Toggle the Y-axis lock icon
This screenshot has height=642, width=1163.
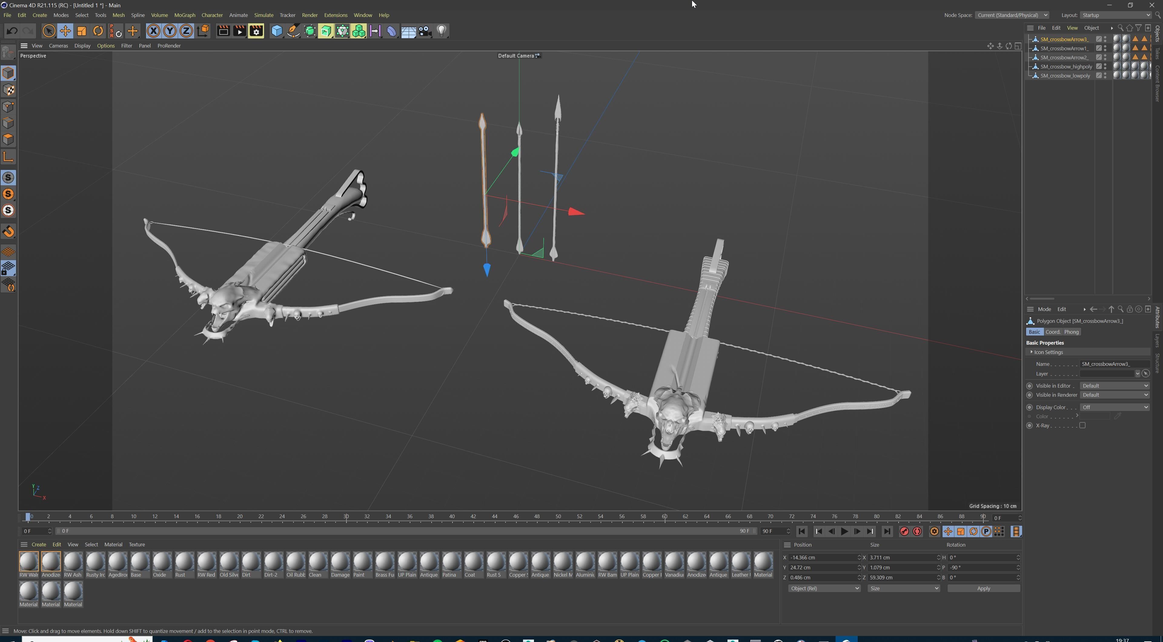pos(170,31)
